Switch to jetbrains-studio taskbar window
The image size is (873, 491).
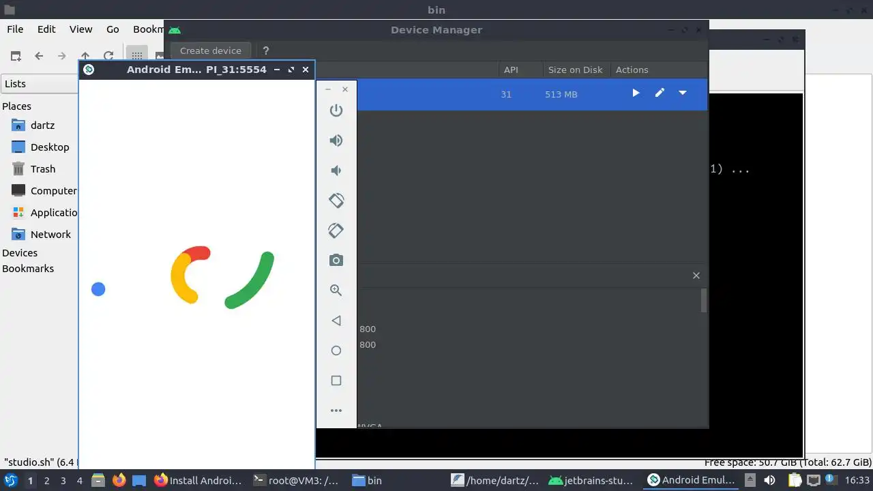click(592, 480)
